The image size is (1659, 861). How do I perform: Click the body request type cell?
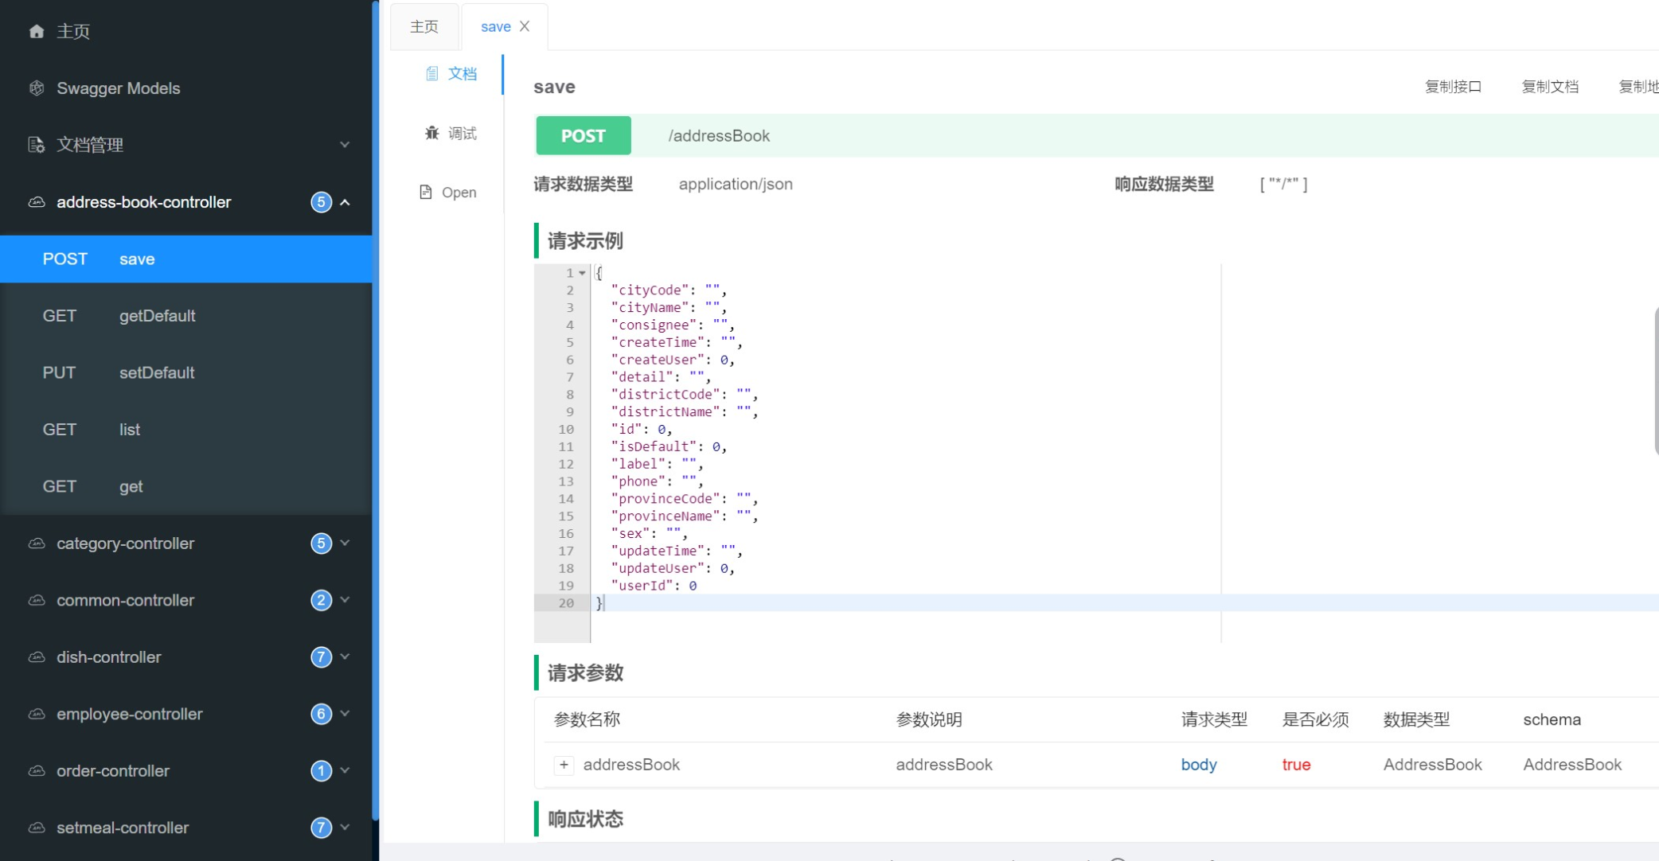1199,765
